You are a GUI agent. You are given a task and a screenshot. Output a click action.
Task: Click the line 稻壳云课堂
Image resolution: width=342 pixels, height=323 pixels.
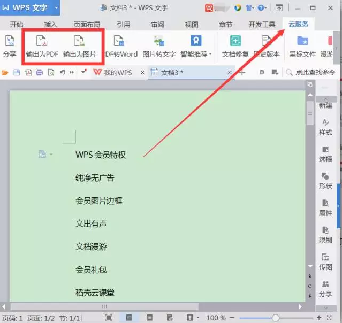point(95,293)
